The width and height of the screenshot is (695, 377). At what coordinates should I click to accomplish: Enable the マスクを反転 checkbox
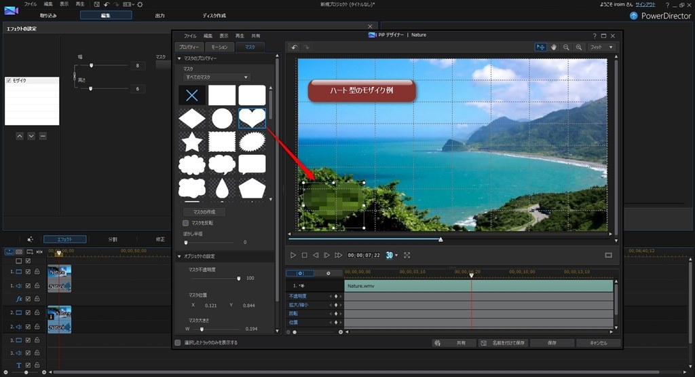(186, 223)
